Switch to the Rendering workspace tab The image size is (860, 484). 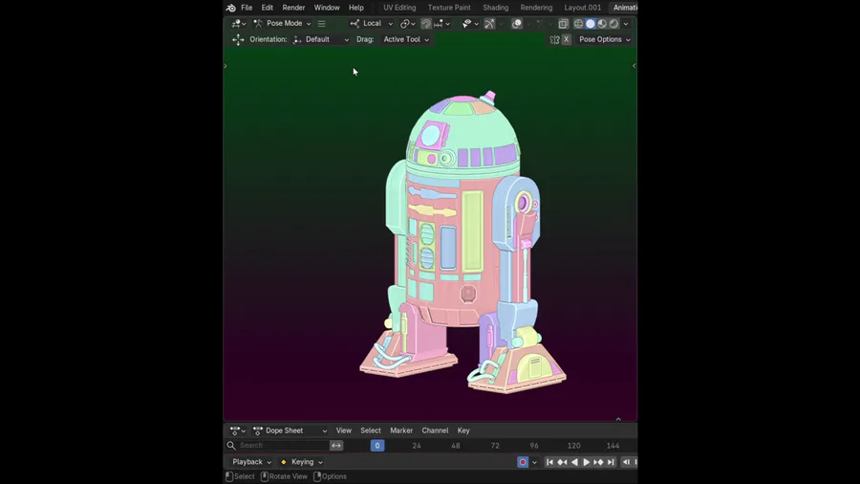coord(536,8)
